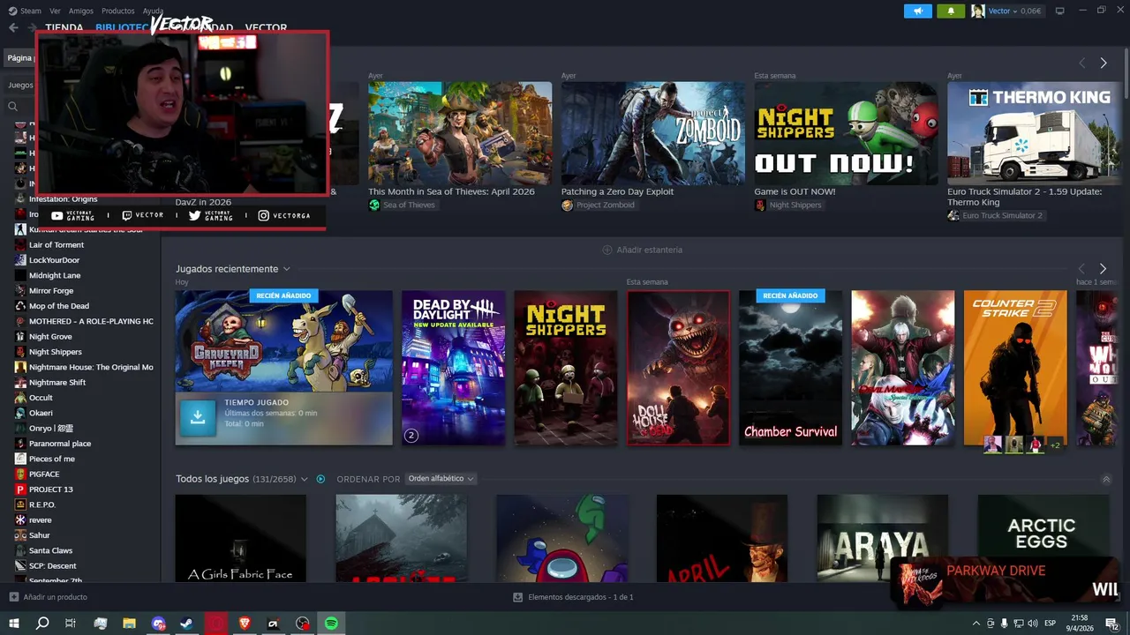1130x635 pixels.
Task: Select Counter-Strike 2 game cover
Action: click(x=1015, y=368)
